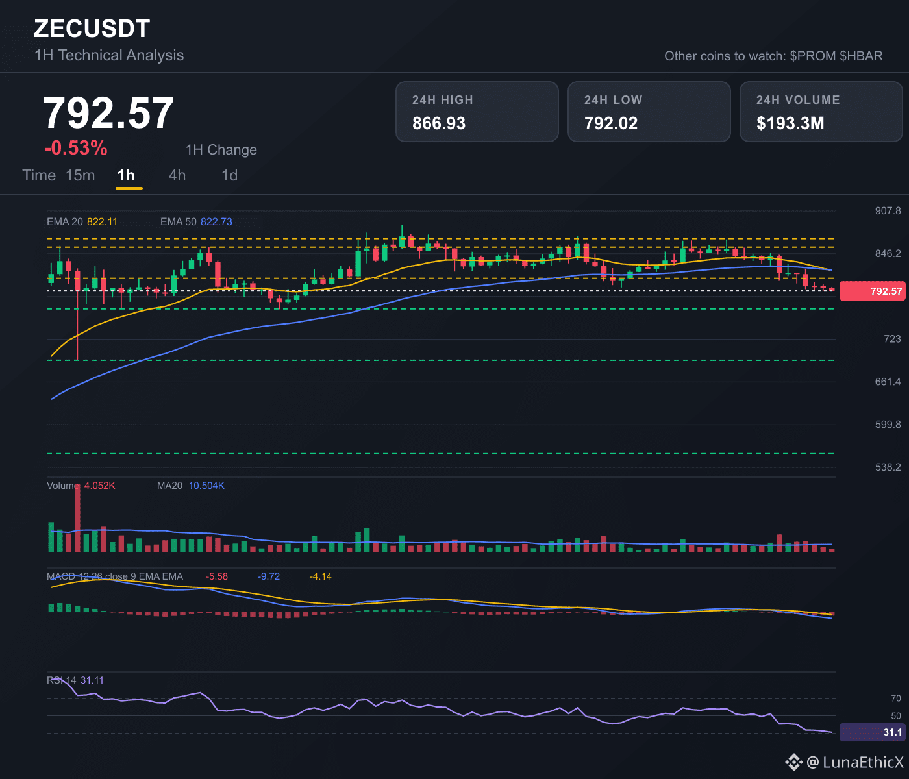The image size is (909, 779).
Task: Click the 24H VOLUME card
Action: [821, 112]
